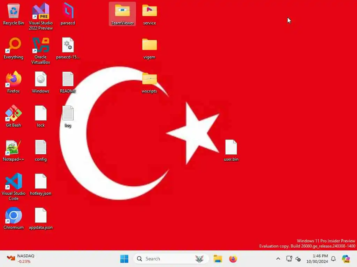Image resolution: width=357 pixels, height=267 pixels.
Task: Select the Git Bash shortcut
Action: click(14, 116)
